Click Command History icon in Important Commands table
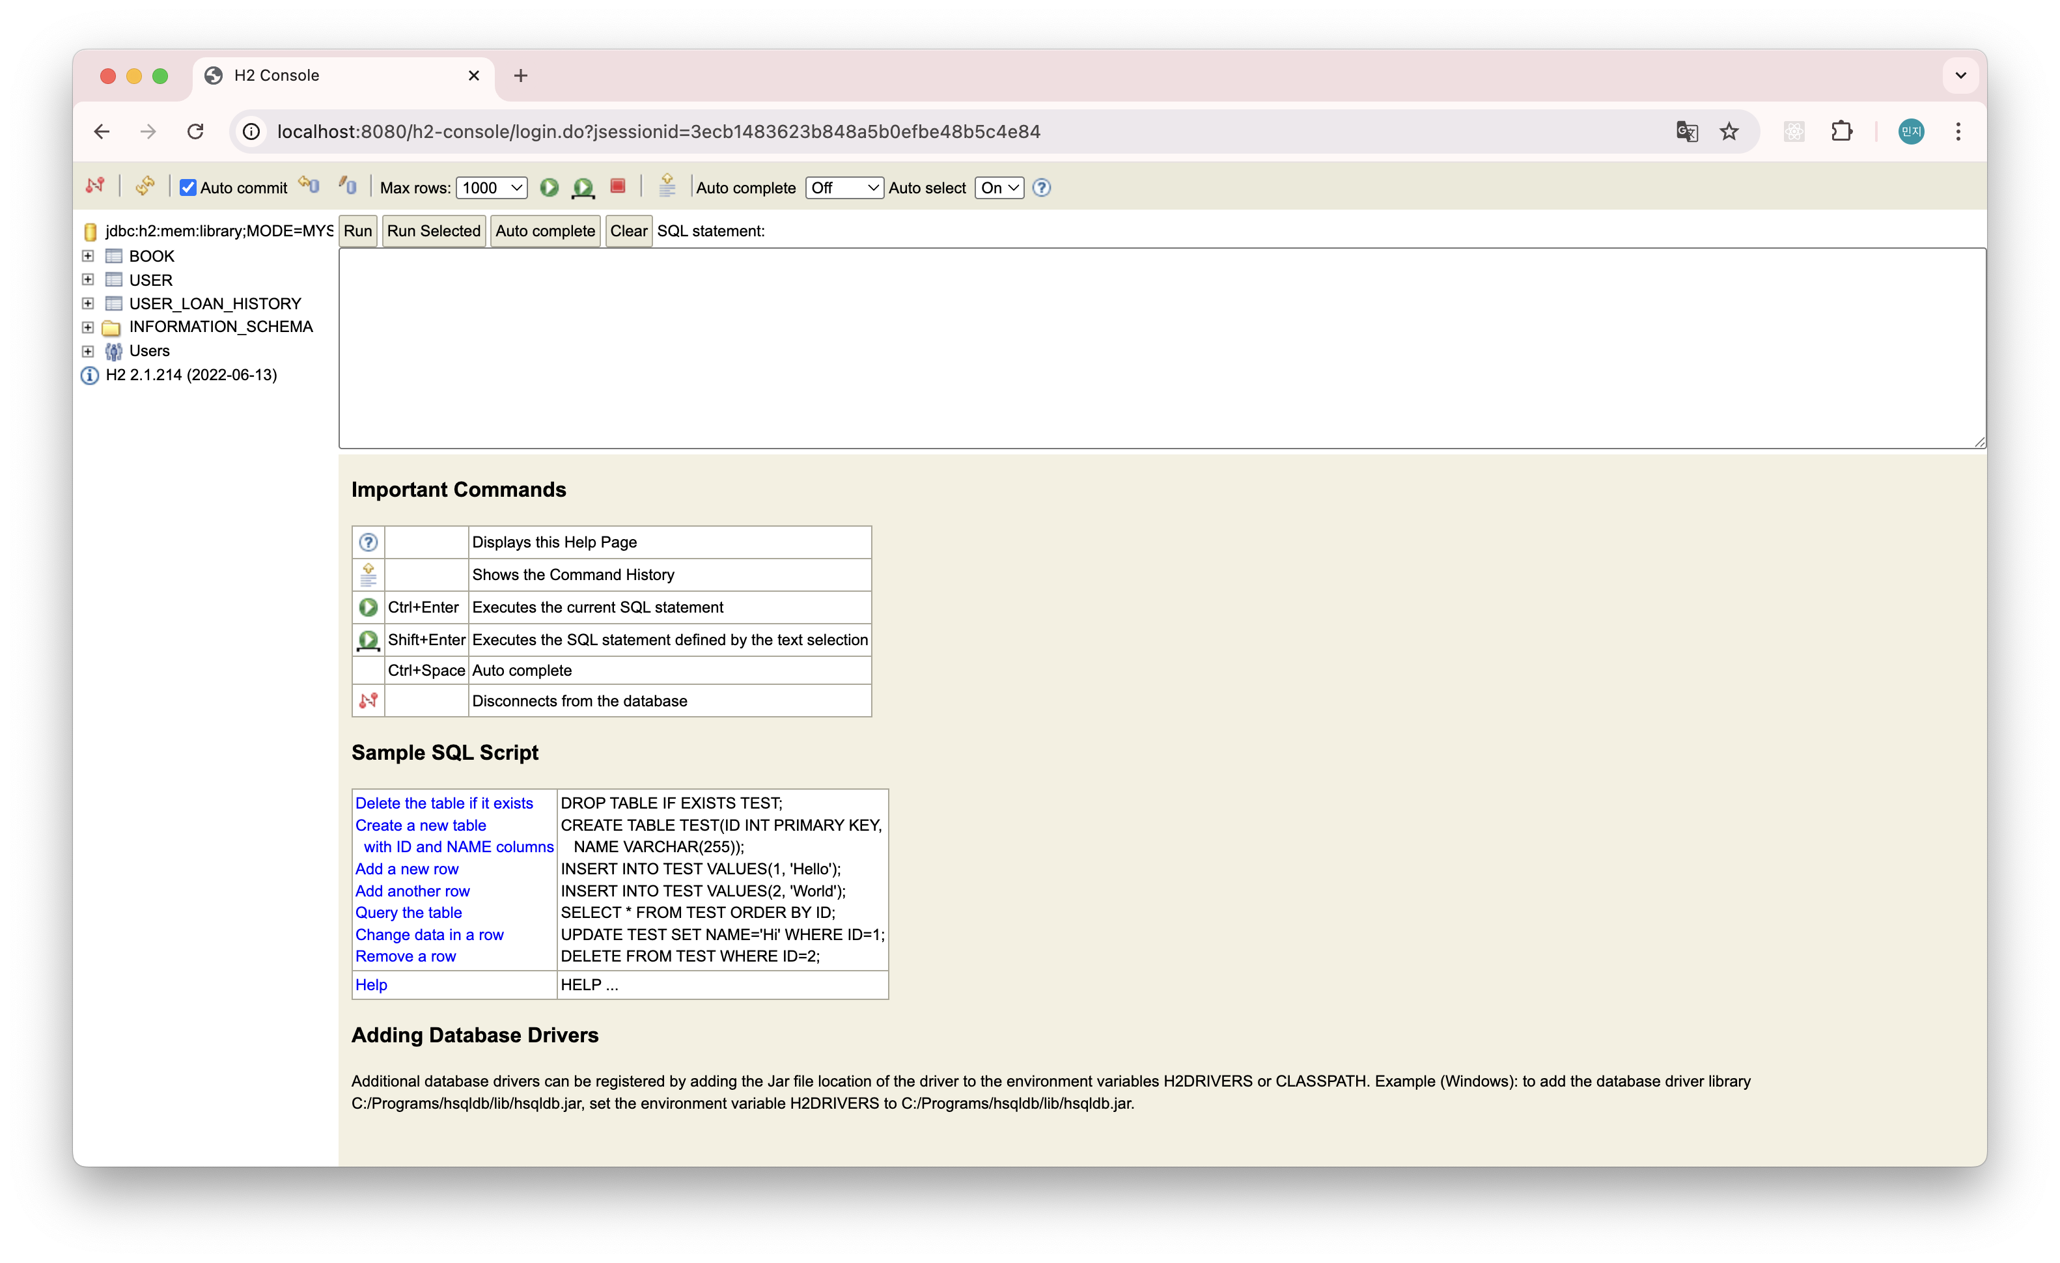This screenshot has width=2060, height=1263. click(x=368, y=574)
